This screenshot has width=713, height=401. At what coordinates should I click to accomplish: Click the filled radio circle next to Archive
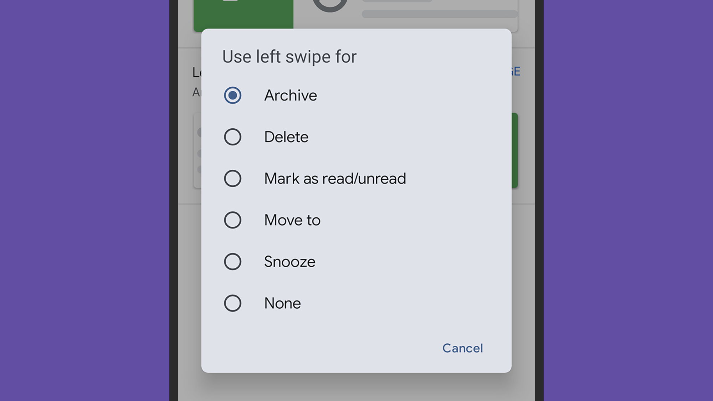(x=232, y=95)
